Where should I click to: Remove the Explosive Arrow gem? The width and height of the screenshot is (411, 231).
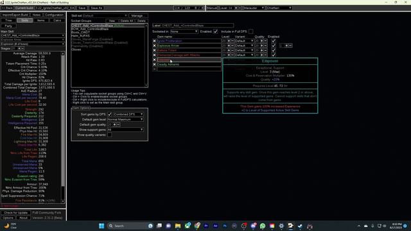154,46
